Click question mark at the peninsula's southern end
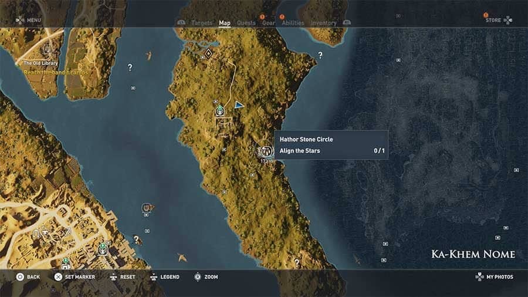This screenshot has width=528, height=297. (297, 262)
